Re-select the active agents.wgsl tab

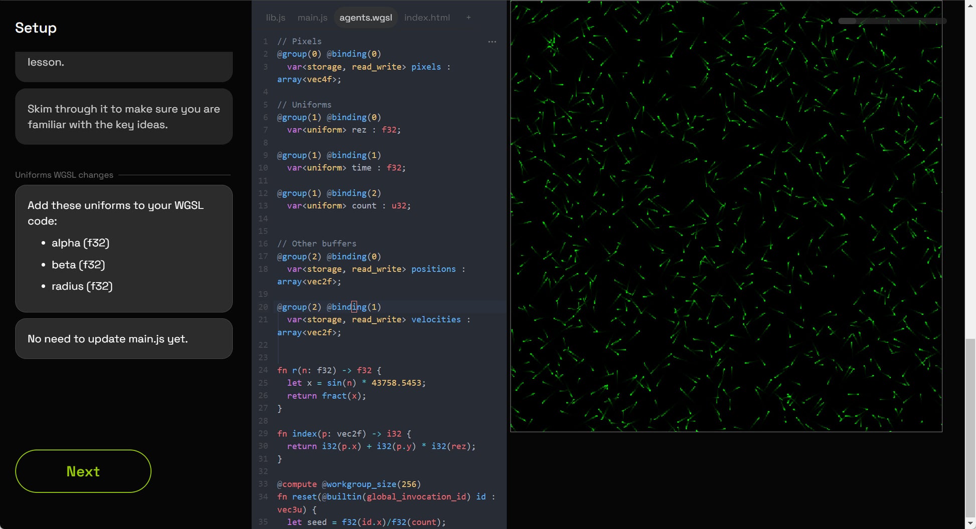366,17
